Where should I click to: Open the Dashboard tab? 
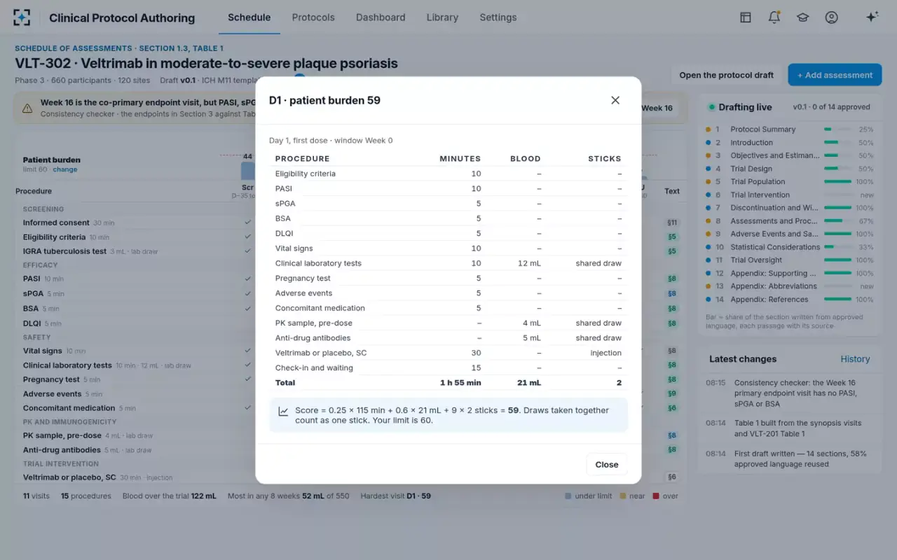pyautogui.click(x=381, y=17)
